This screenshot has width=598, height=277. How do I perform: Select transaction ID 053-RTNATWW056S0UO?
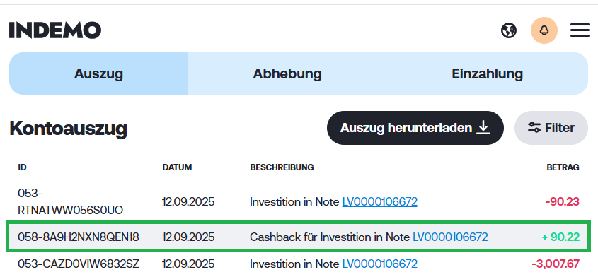(x=70, y=201)
